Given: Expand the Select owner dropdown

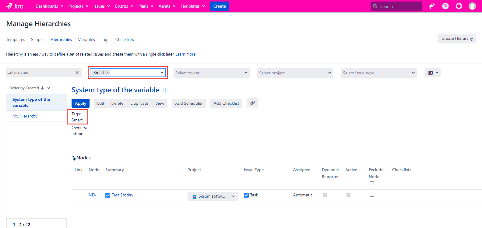Looking at the screenshot, I should point(211,73).
